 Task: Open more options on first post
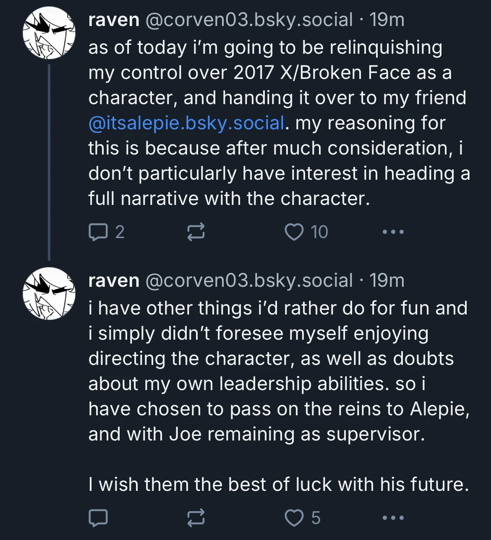(x=393, y=232)
